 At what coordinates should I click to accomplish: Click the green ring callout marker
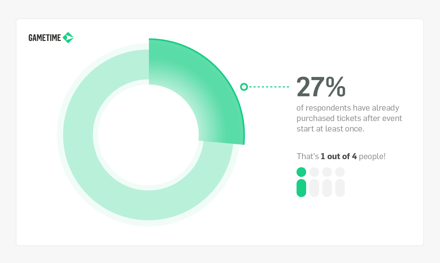[244, 87]
